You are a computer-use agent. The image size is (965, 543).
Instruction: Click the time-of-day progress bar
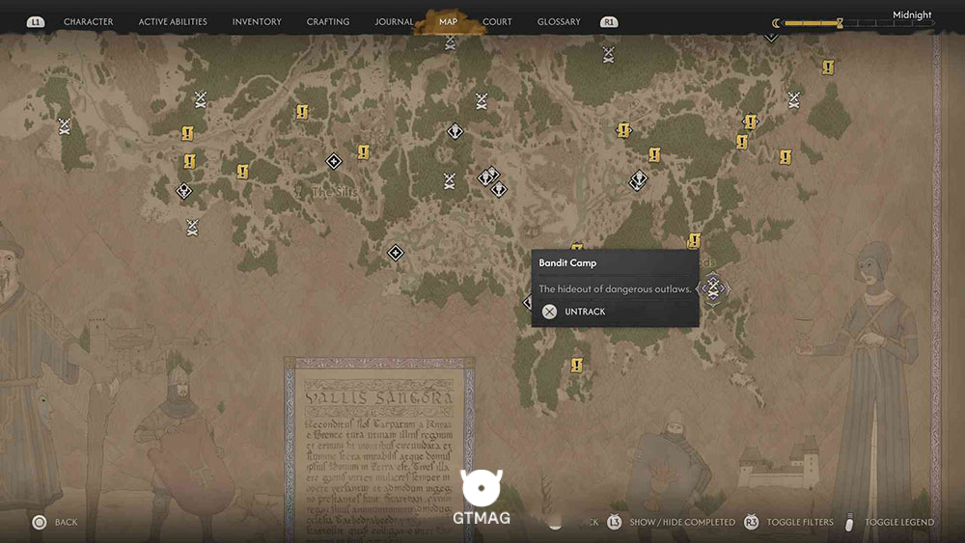[859, 23]
